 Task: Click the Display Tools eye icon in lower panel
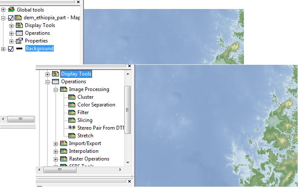(x=55, y=74)
